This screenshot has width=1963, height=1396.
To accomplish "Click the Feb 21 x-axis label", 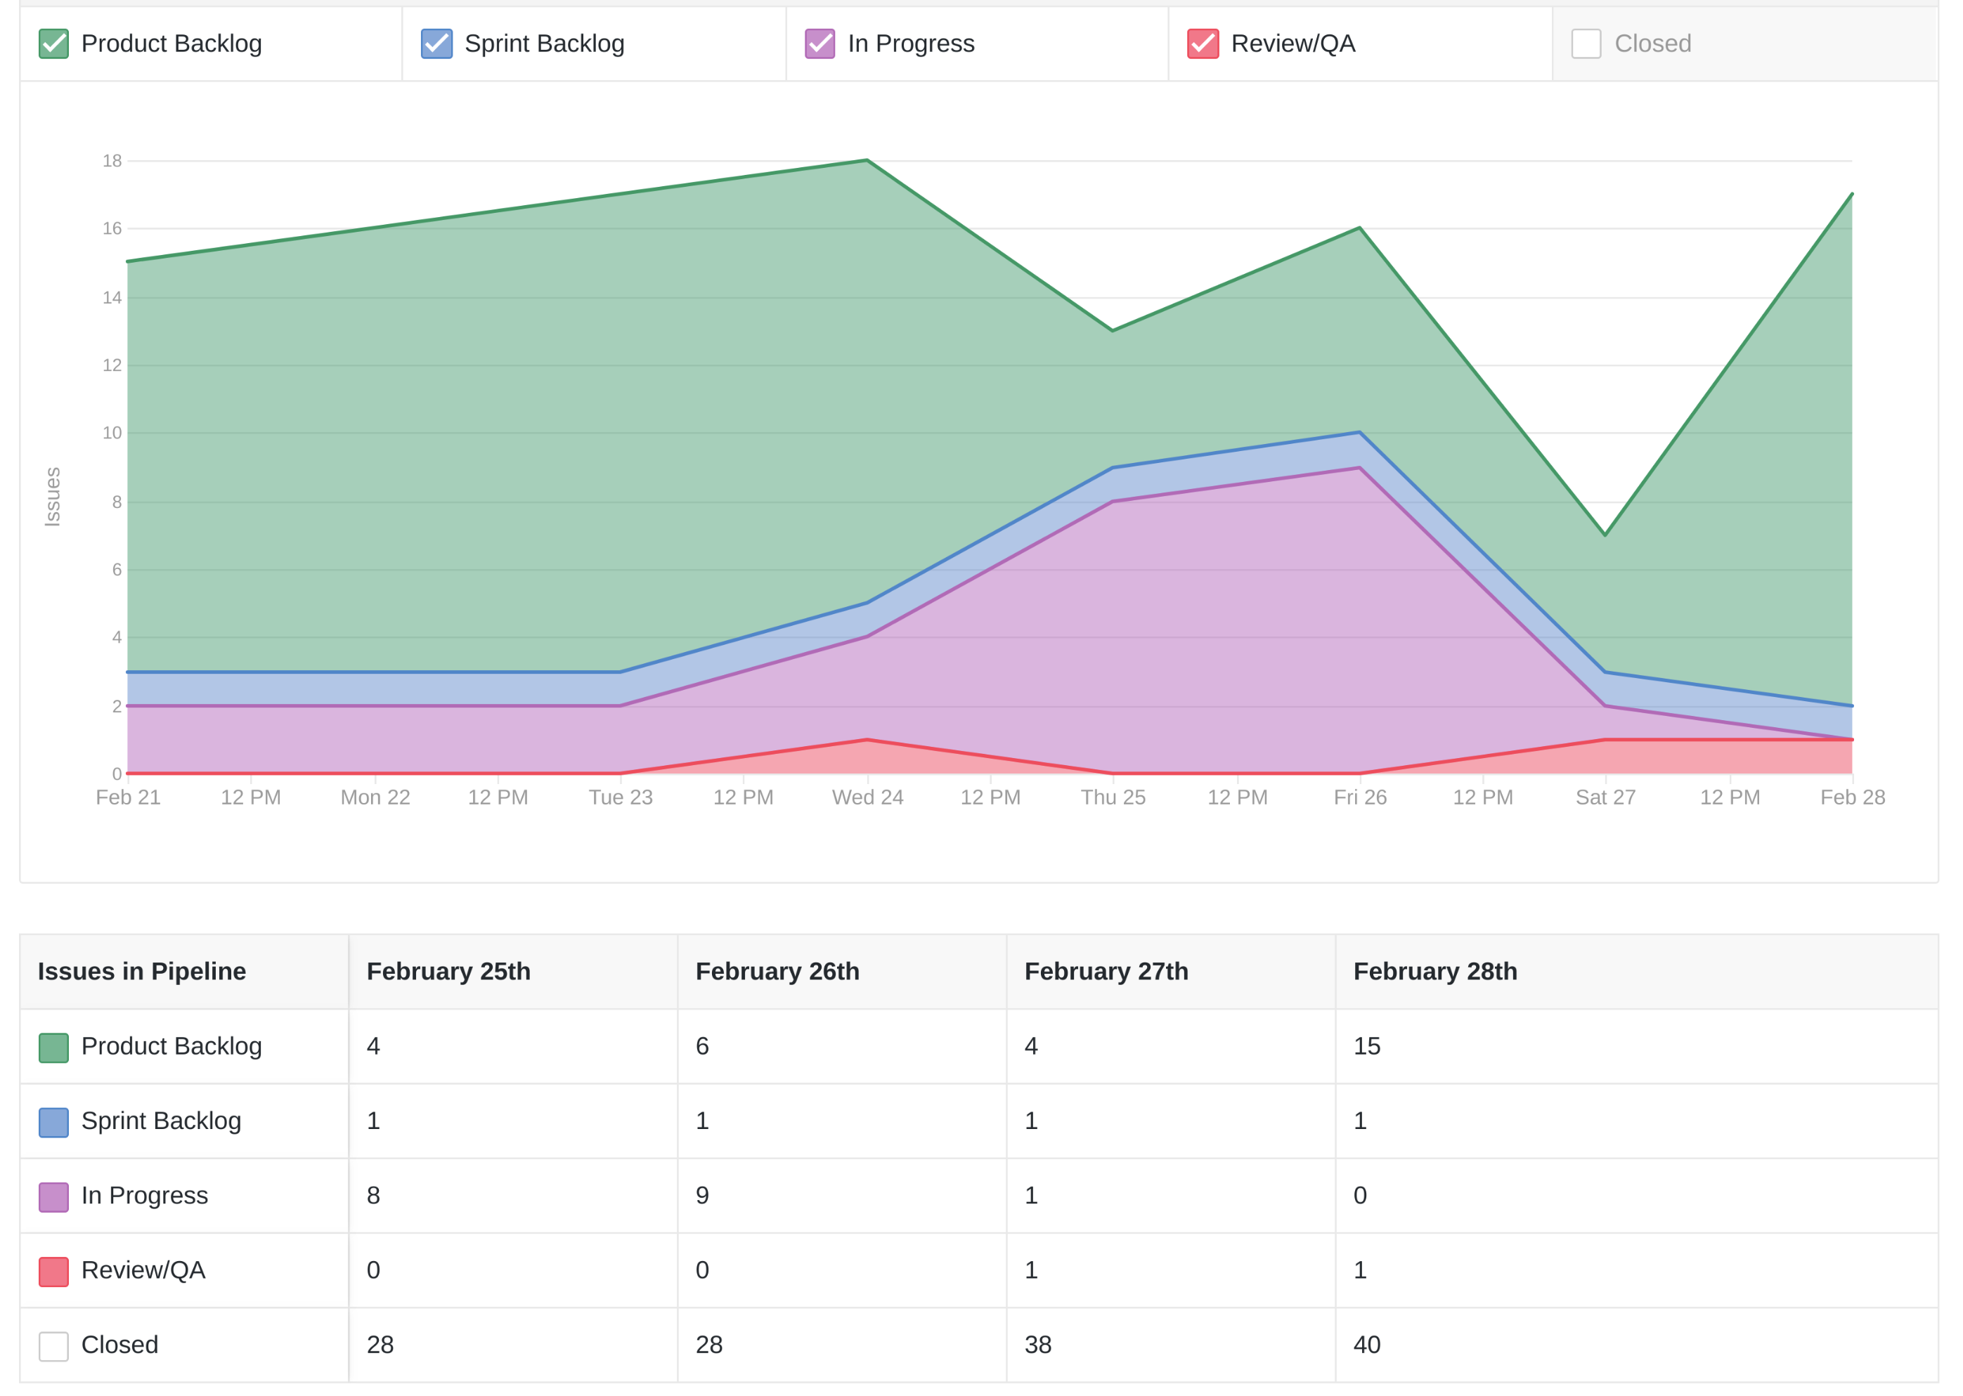I will tap(128, 797).
